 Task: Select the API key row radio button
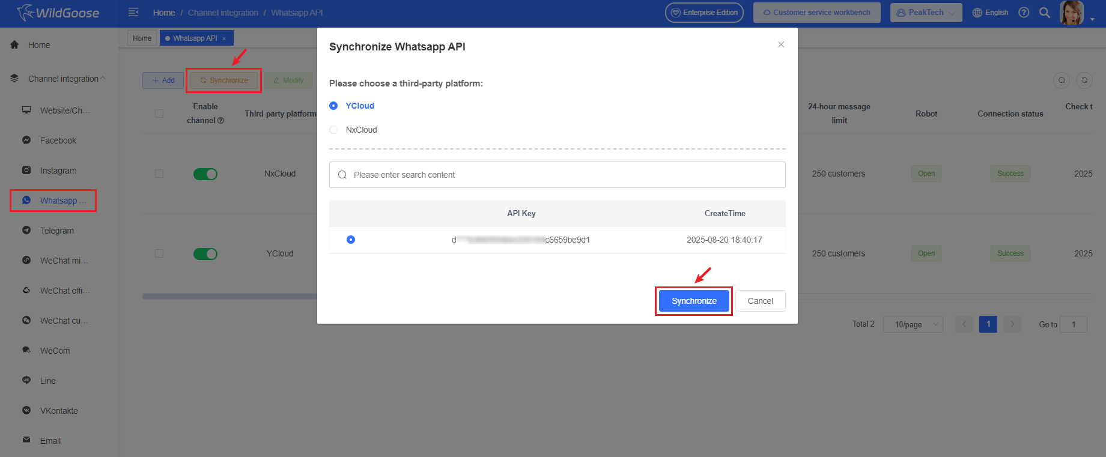coord(351,240)
